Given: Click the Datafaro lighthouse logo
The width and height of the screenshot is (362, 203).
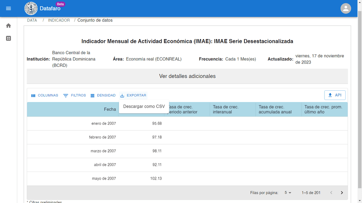Looking at the screenshot, I should point(31,8).
